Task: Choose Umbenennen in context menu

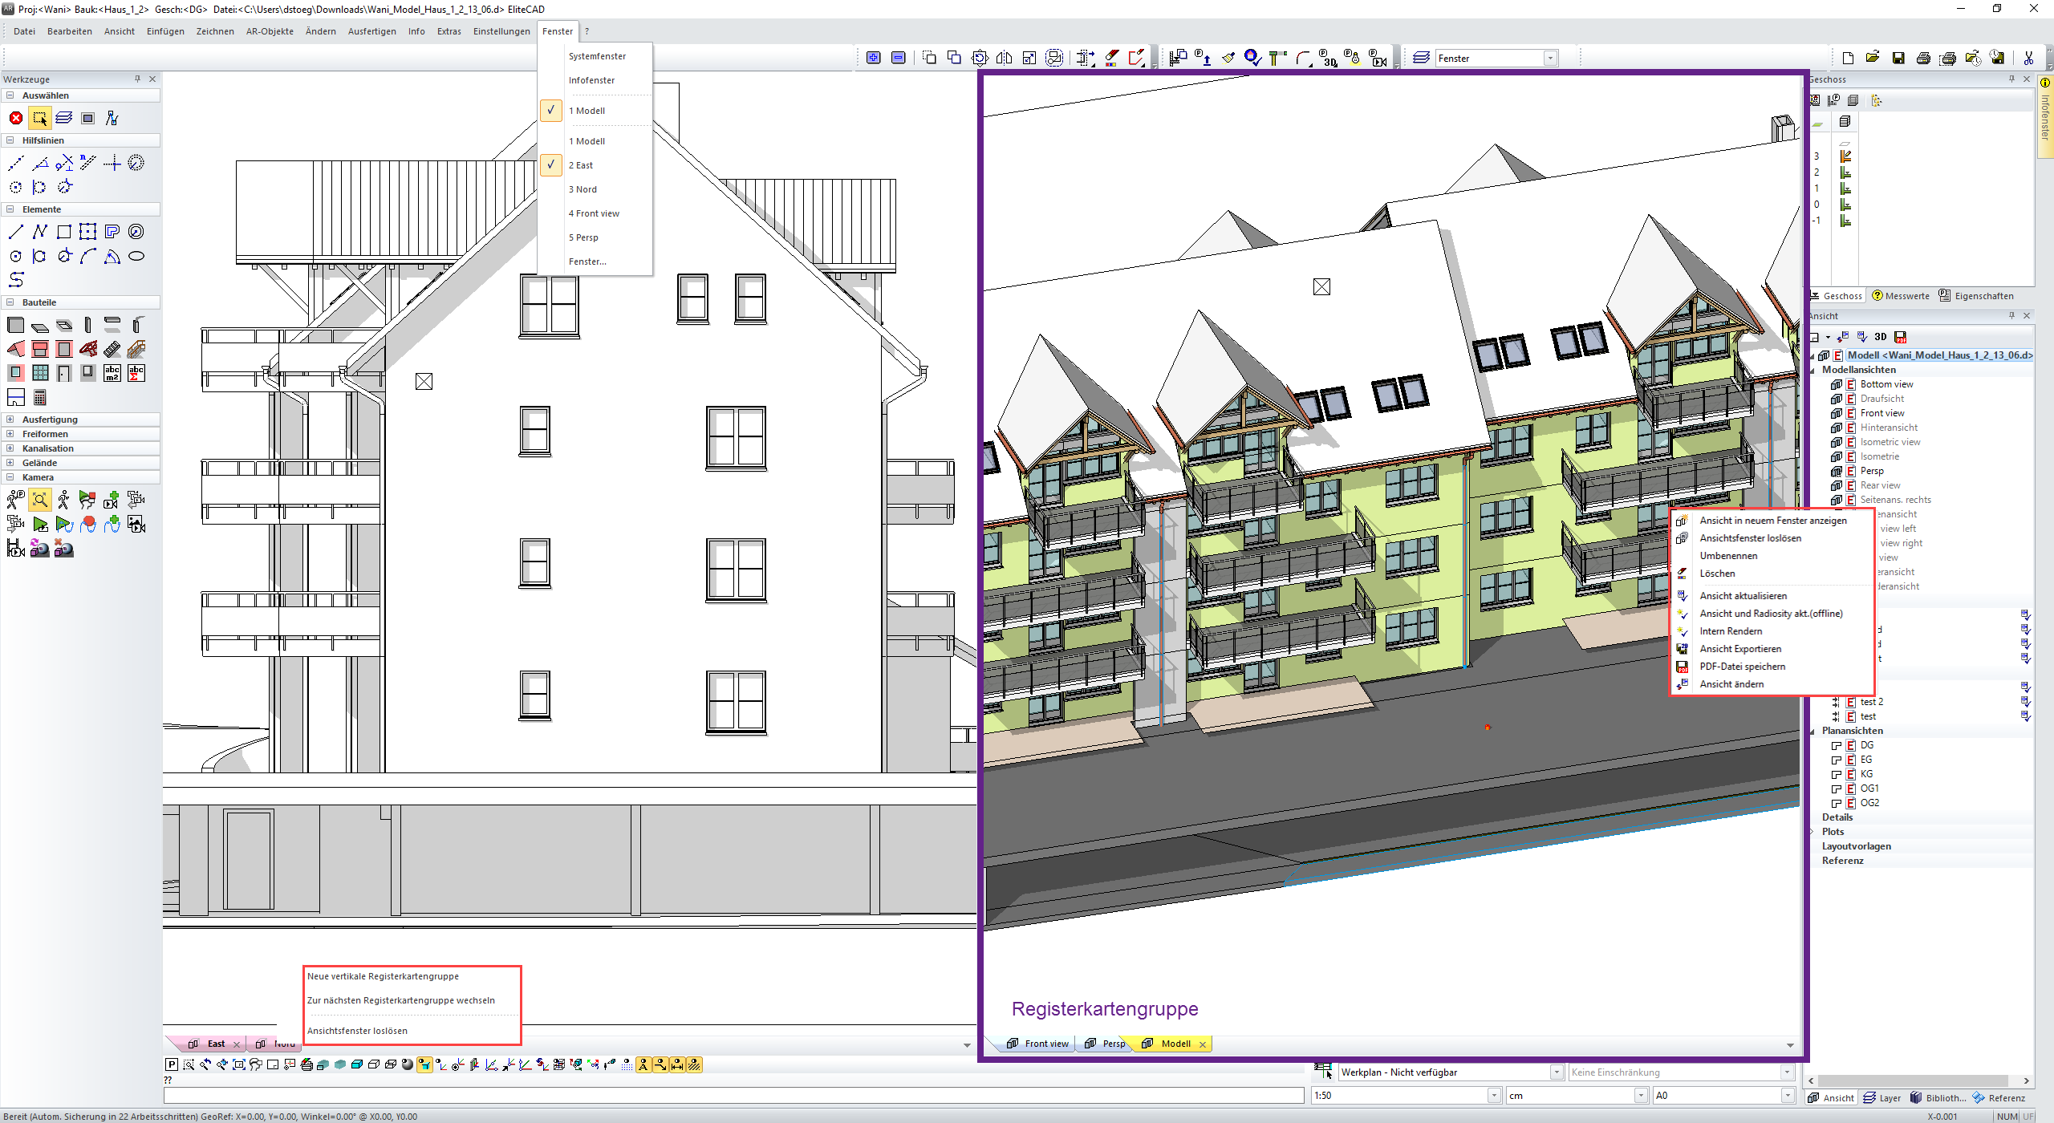Action: pyautogui.click(x=1728, y=556)
